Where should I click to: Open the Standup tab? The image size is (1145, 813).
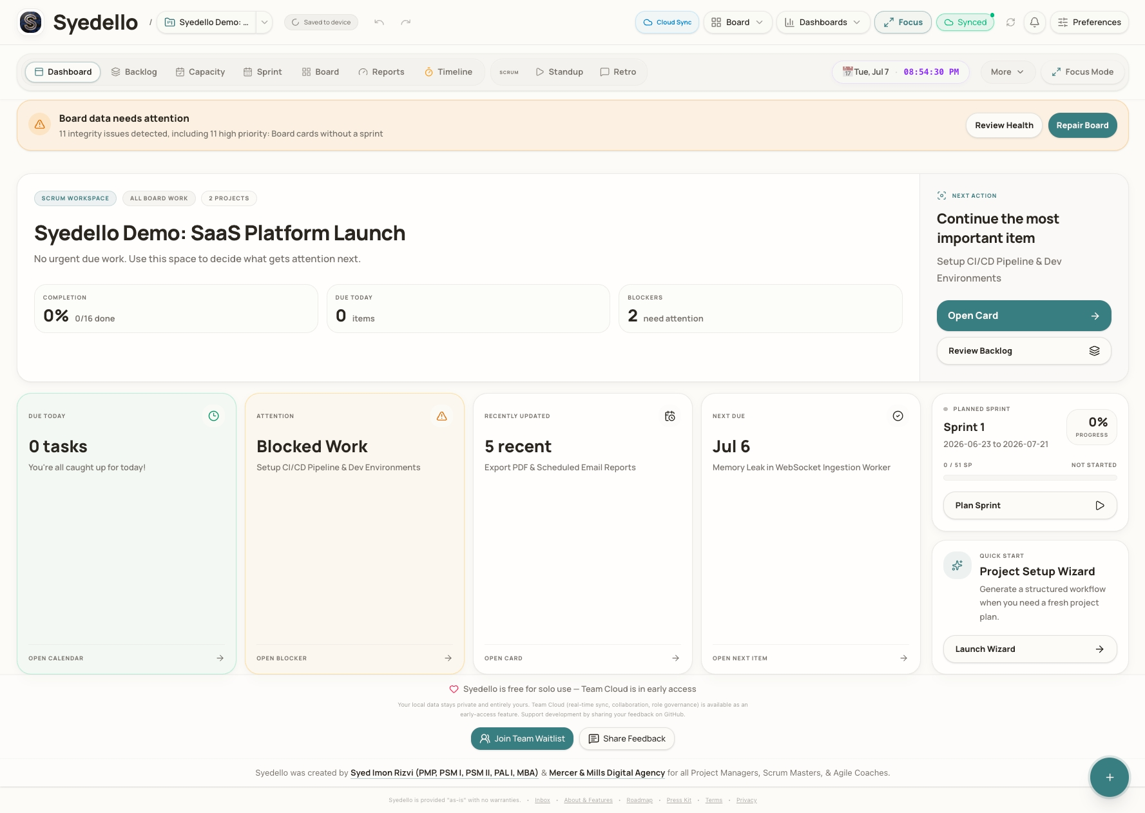coord(559,72)
